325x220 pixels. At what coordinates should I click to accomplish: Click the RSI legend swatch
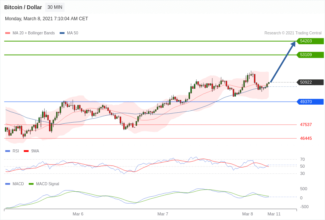tap(8, 151)
